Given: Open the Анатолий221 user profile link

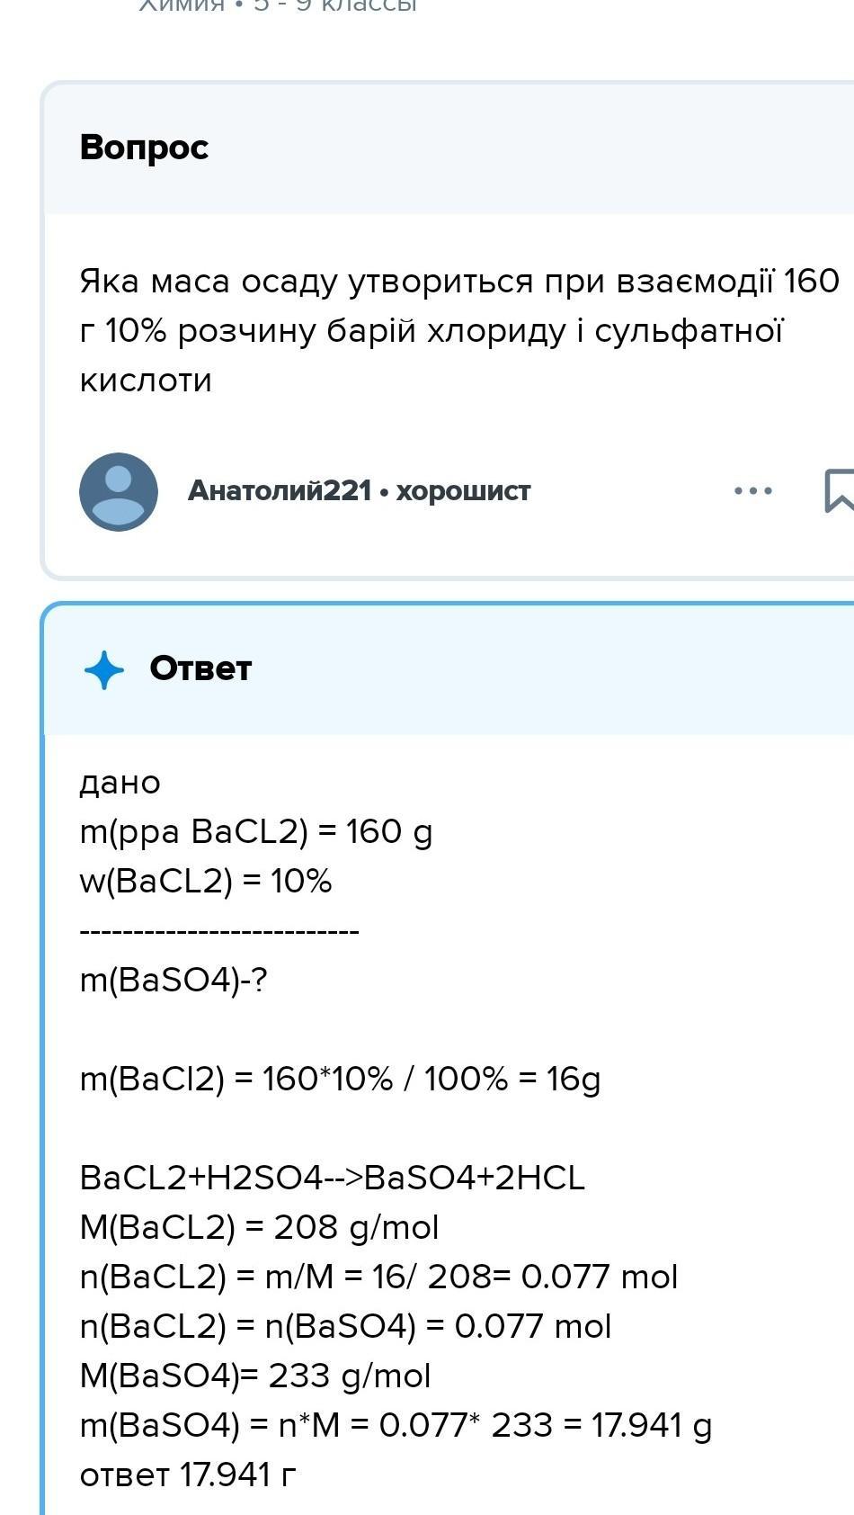Looking at the screenshot, I should 280,490.
